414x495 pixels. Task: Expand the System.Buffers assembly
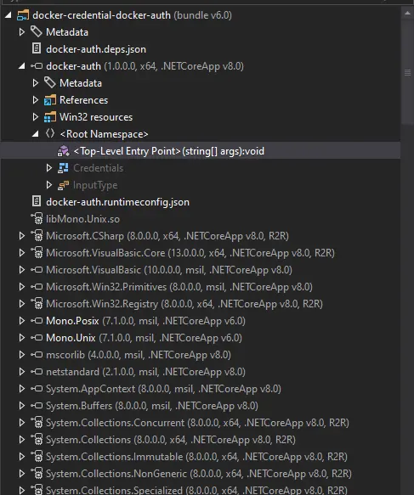[22, 406]
